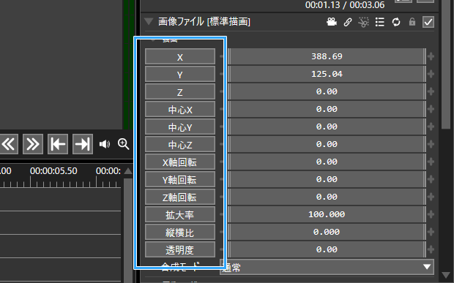Click the plus icon on the 中心X row

tap(431, 109)
